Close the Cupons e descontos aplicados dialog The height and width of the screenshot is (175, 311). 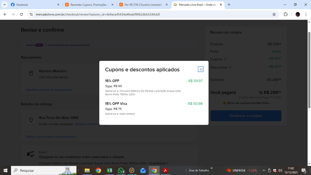coord(201,69)
